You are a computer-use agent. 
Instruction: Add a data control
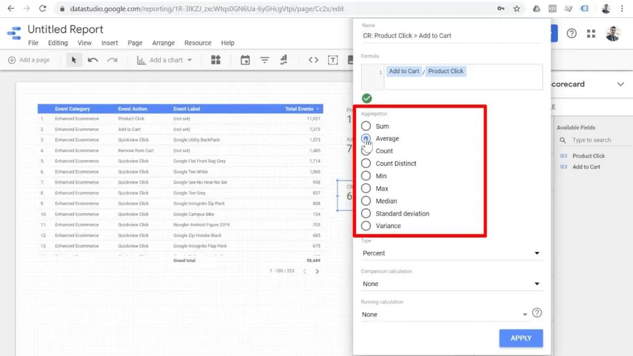click(x=283, y=60)
